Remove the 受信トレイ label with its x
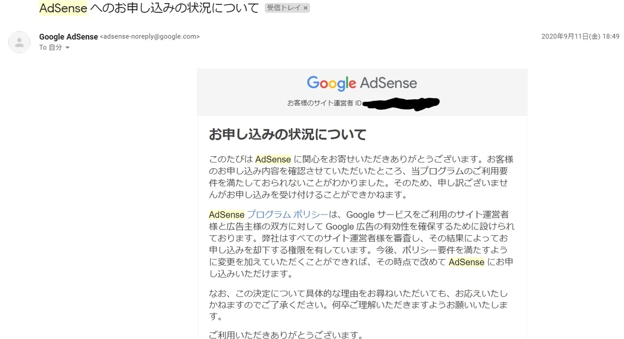This screenshot has width=624, height=339. (x=305, y=8)
